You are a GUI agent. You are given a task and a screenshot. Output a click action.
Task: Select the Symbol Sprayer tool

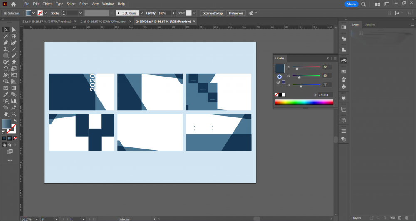click(5, 101)
